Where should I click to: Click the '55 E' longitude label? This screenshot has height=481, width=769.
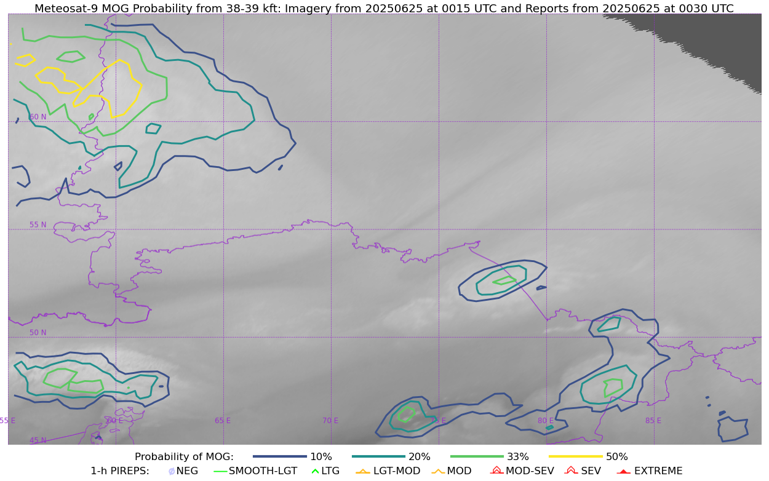coord(8,421)
